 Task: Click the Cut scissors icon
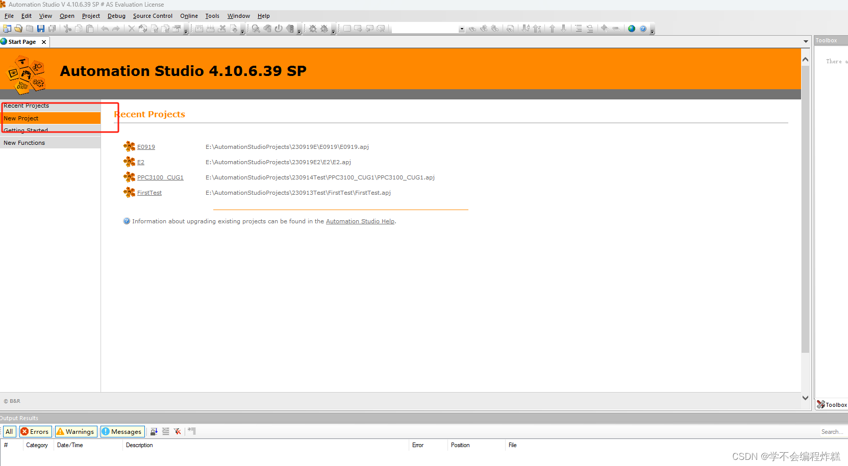click(67, 29)
